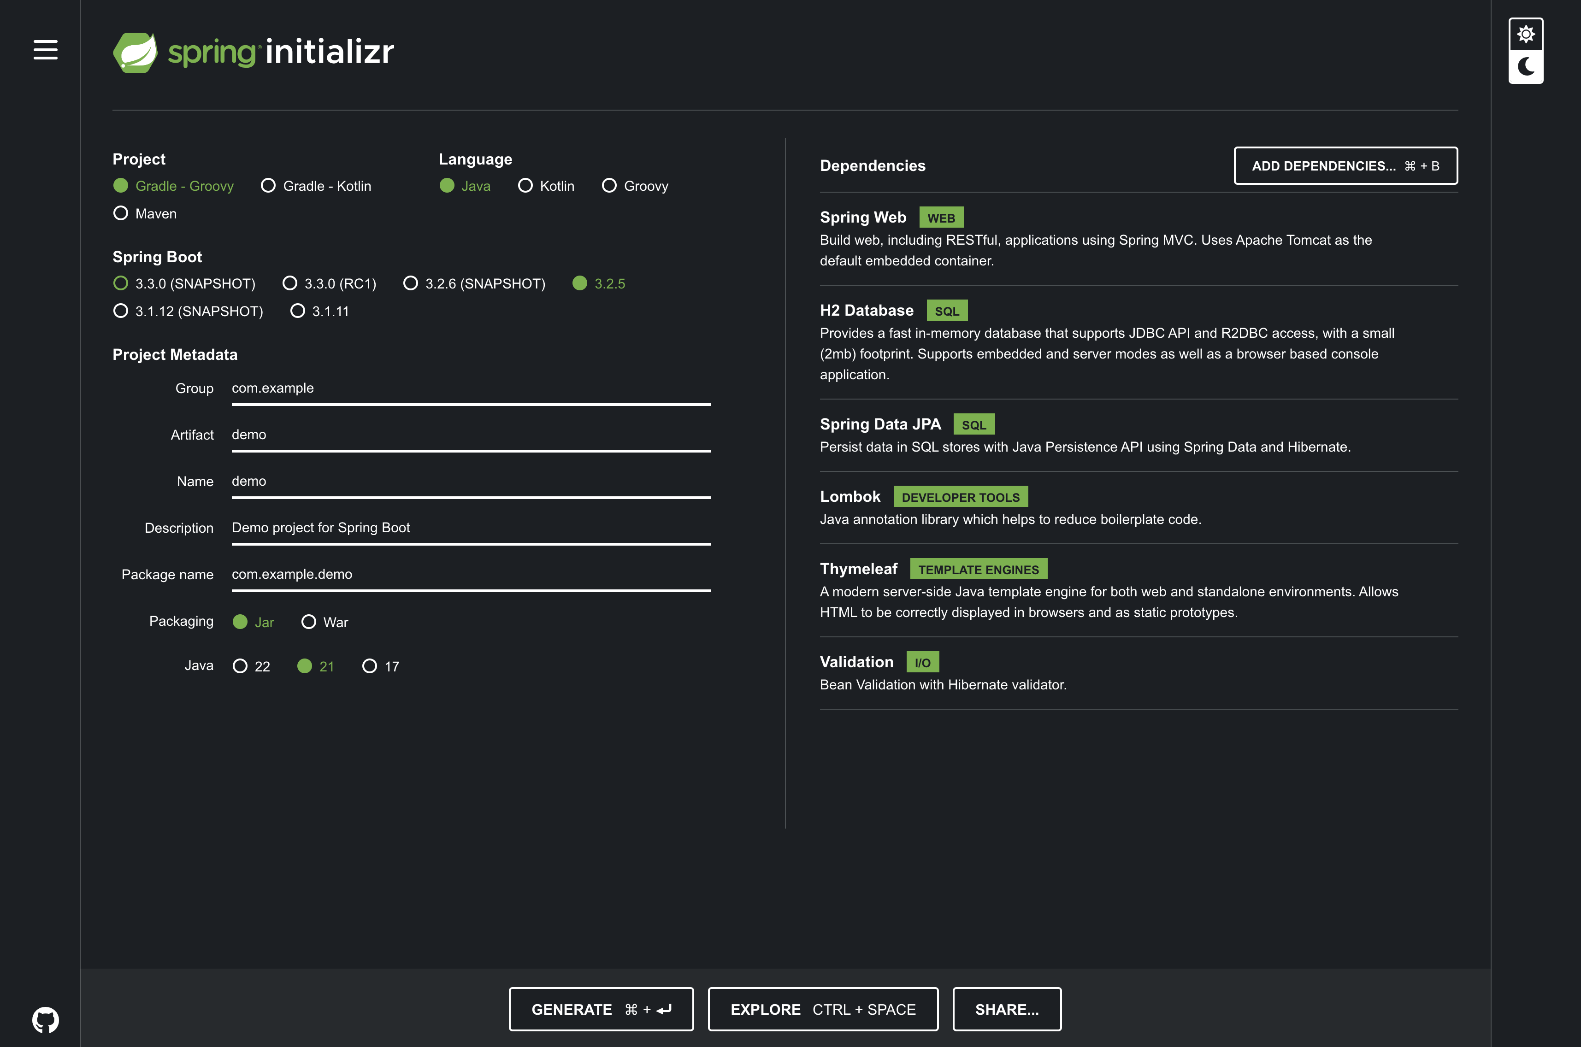Click the SQL tag on Spring Data JPA

974,425
